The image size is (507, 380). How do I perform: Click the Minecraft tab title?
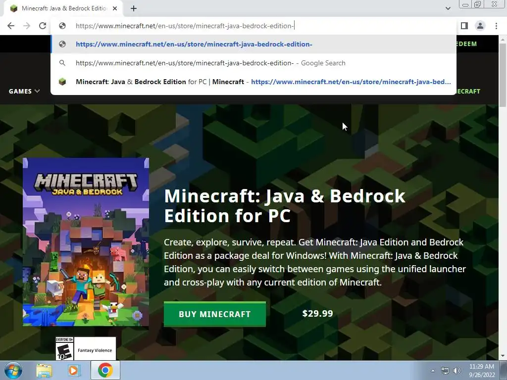click(x=64, y=8)
